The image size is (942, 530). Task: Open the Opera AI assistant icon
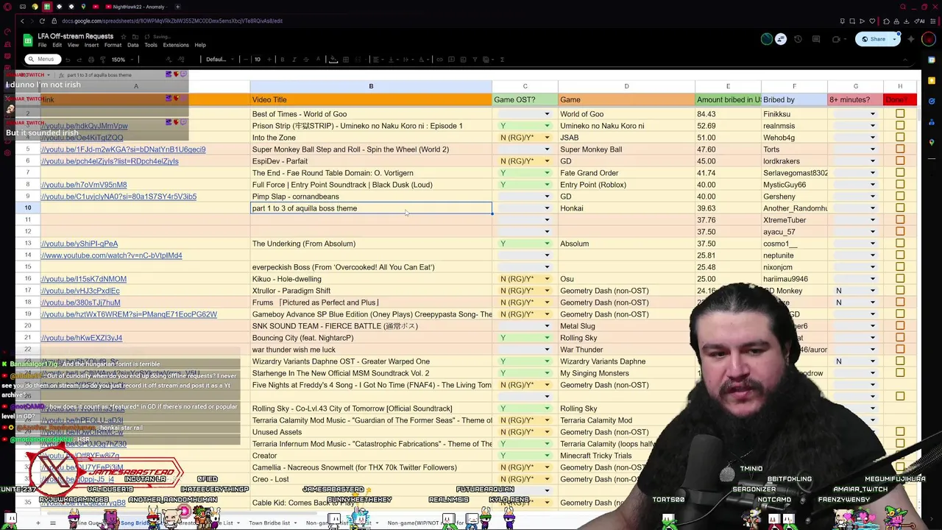(x=920, y=21)
